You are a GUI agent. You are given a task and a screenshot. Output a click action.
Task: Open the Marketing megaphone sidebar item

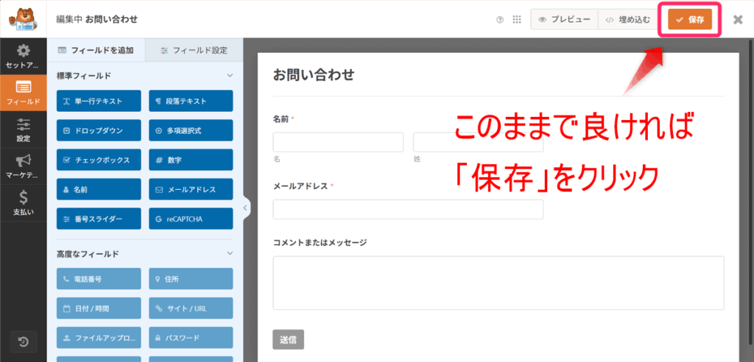[x=24, y=166]
